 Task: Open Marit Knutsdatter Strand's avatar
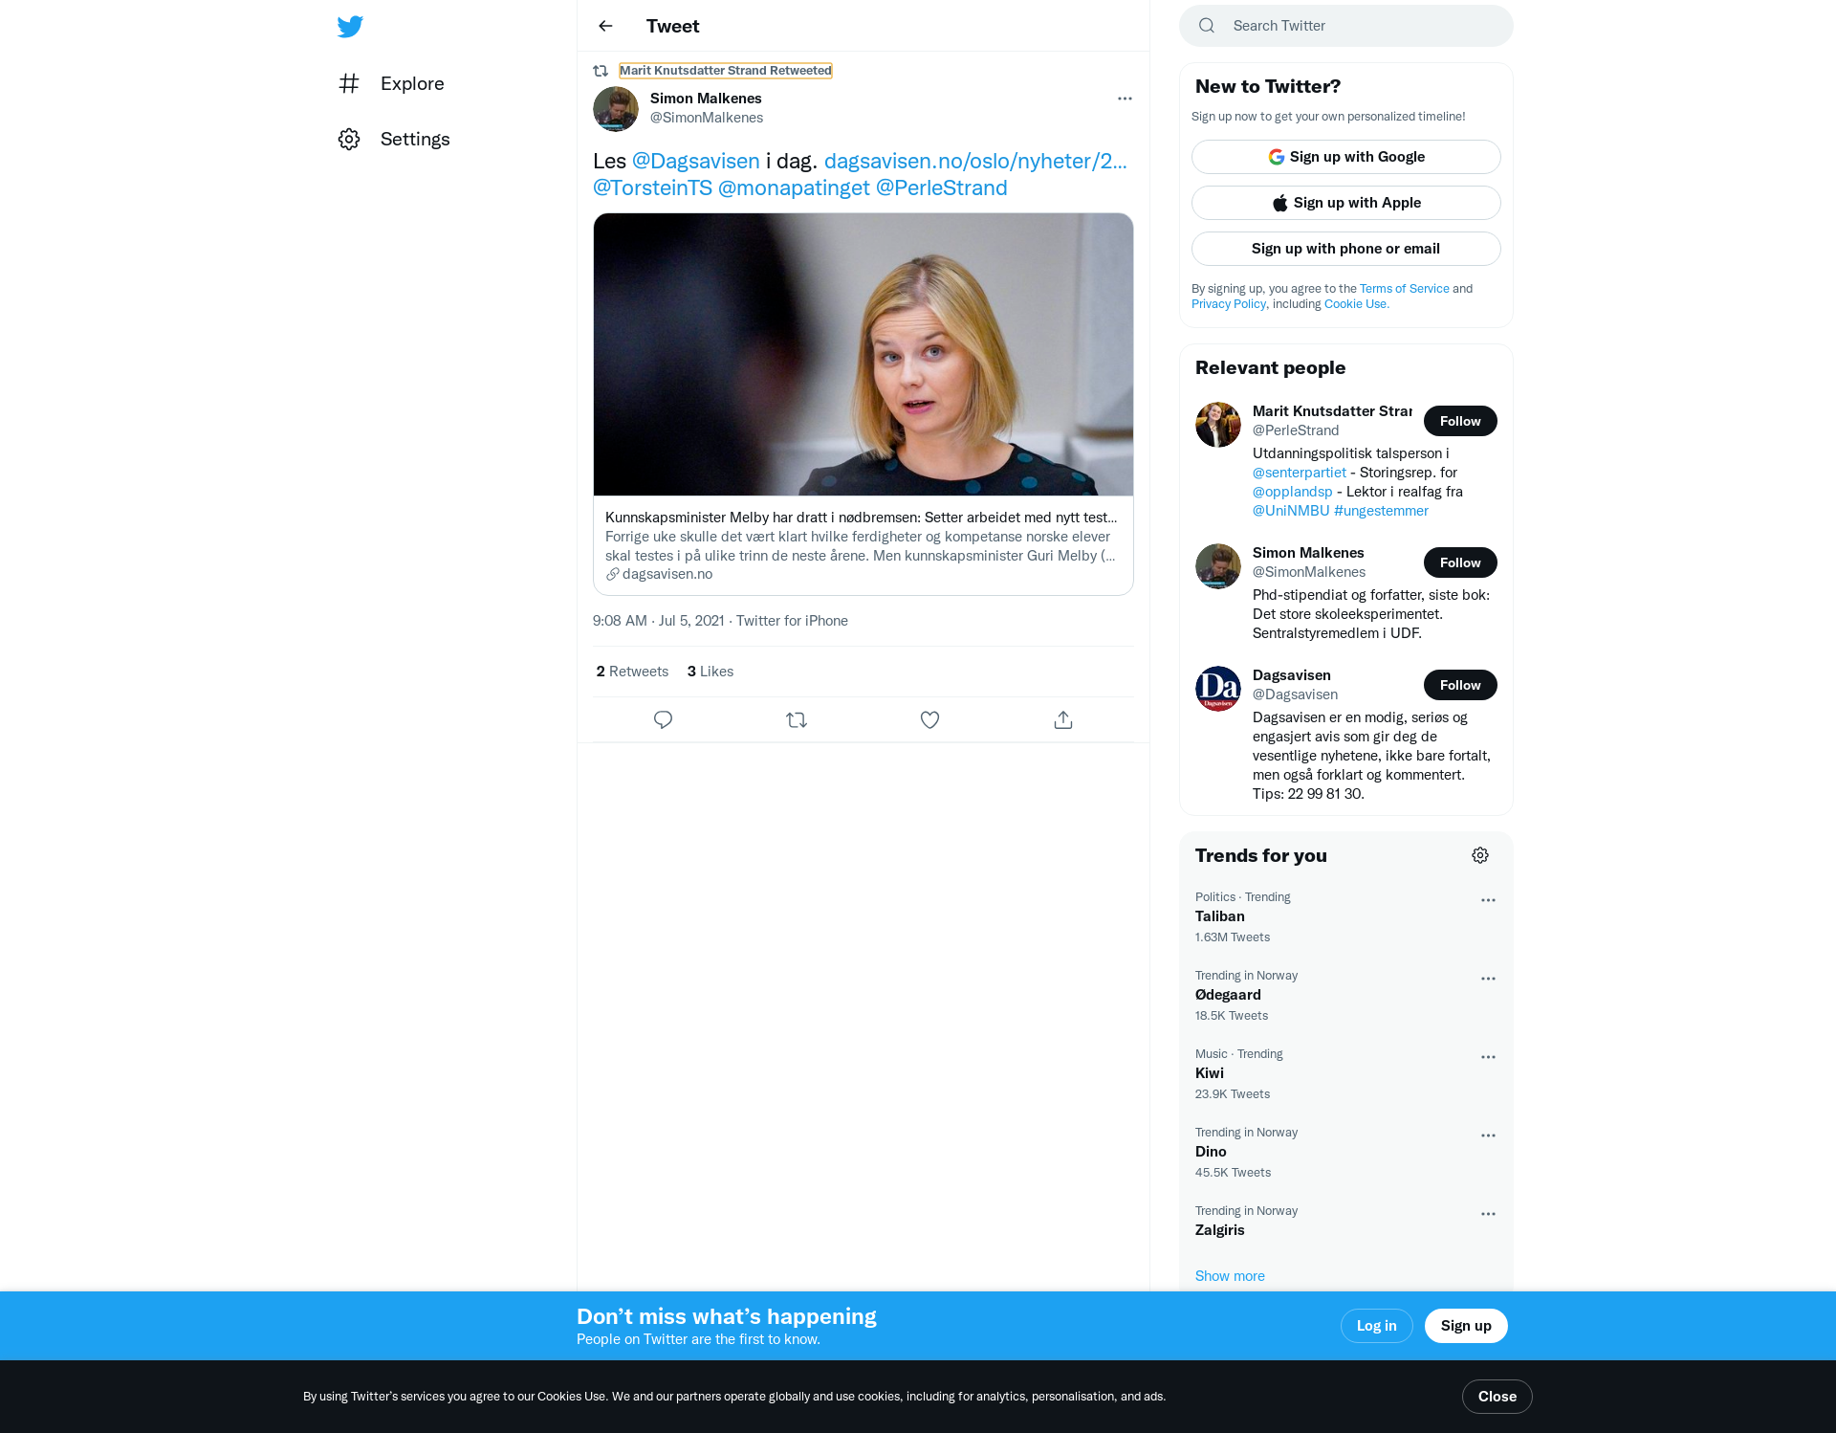1218,425
